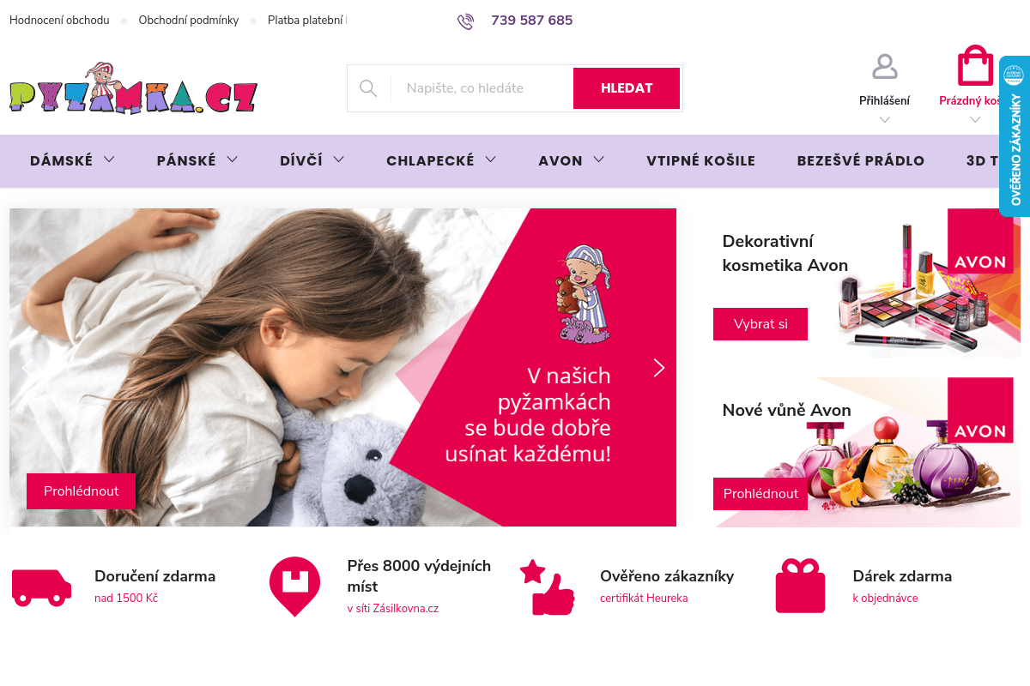The width and height of the screenshot is (1030, 686).
Task: Click the gift box Dárek zdarma icon
Action: point(800,587)
